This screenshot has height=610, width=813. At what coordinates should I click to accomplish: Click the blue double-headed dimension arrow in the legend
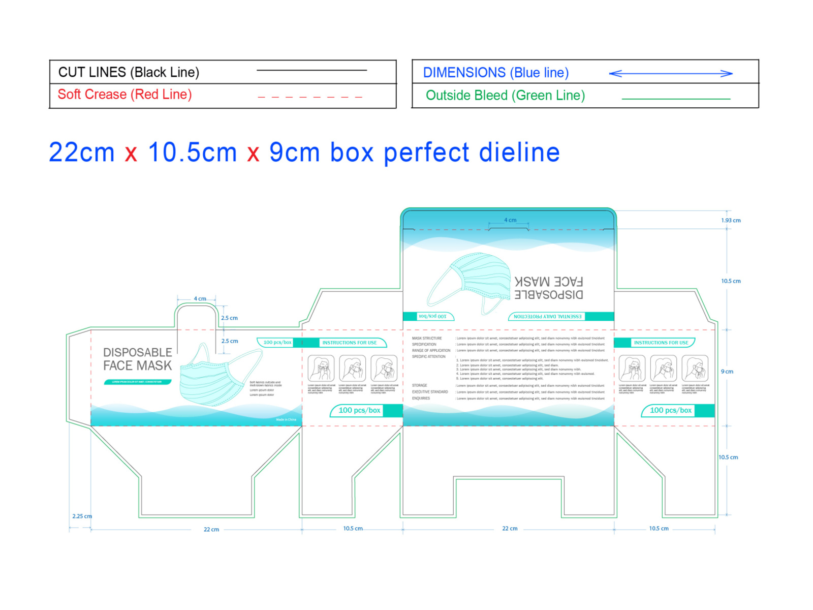pos(671,73)
